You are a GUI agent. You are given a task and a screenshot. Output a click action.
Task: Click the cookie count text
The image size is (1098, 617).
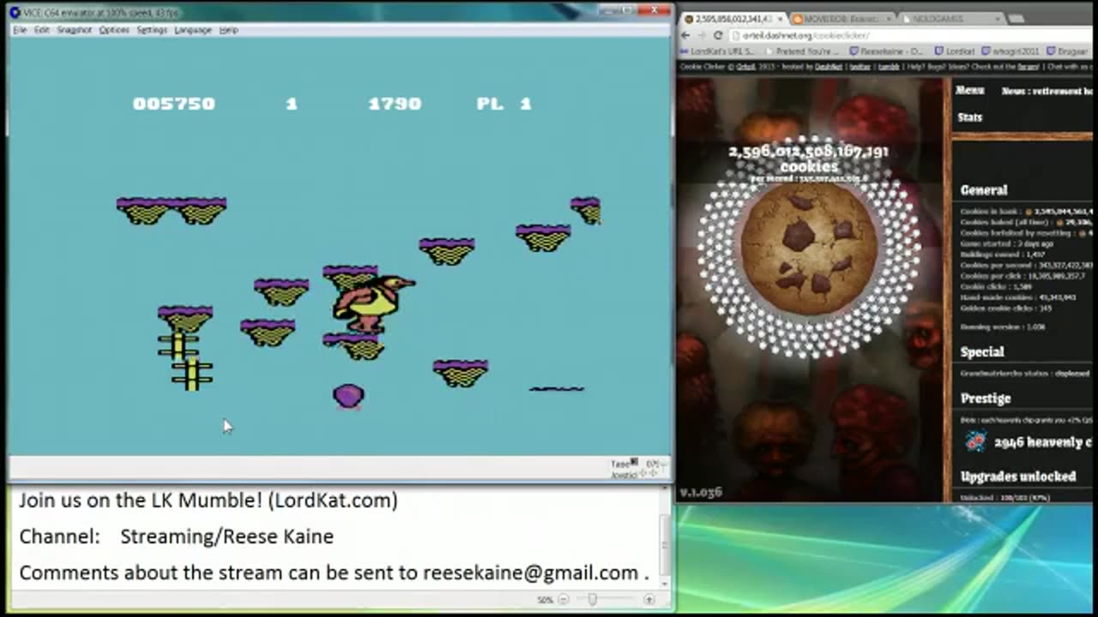pyautogui.click(x=808, y=159)
